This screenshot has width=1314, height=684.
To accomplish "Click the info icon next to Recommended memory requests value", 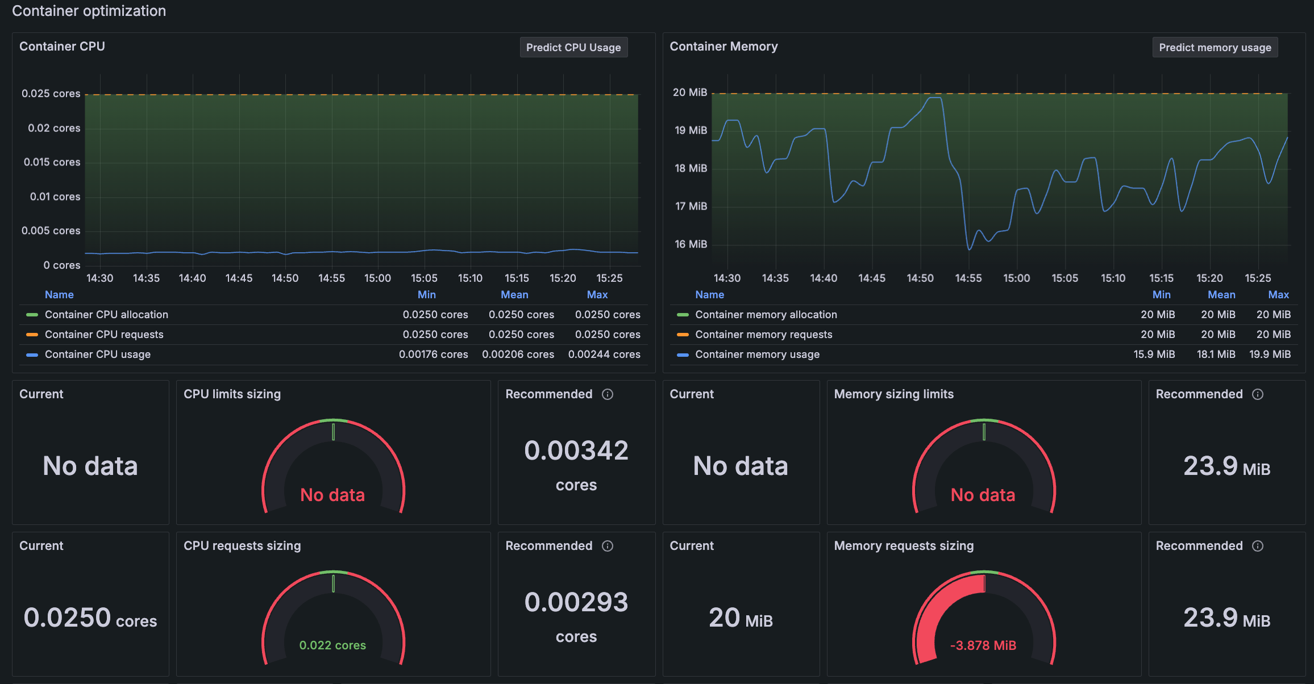I will (1258, 546).
